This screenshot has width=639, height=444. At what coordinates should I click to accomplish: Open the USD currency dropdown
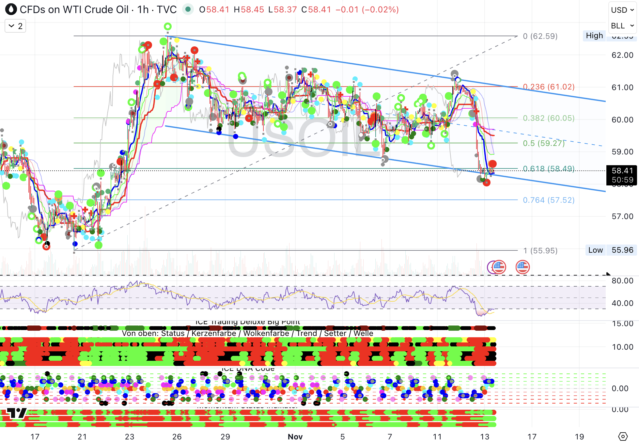click(622, 10)
